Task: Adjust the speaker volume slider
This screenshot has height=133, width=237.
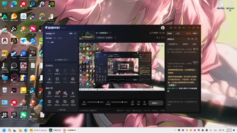Action: (x=117, y=102)
